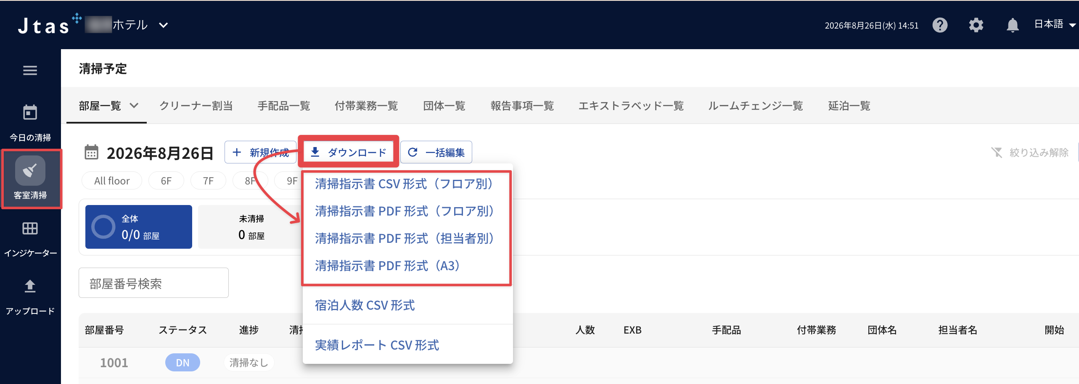The width and height of the screenshot is (1079, 384).
Task: Click the ダウンロード button
Action: pos(348,152)
